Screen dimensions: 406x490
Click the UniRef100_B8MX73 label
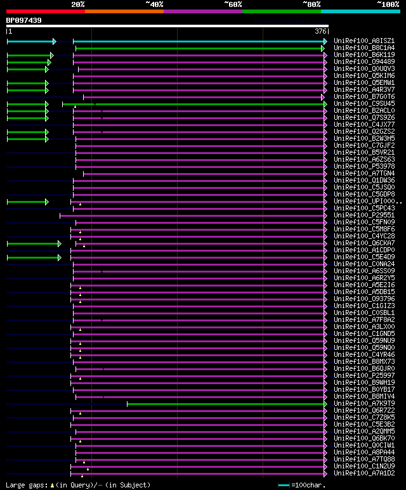click(x=364, y=361)
